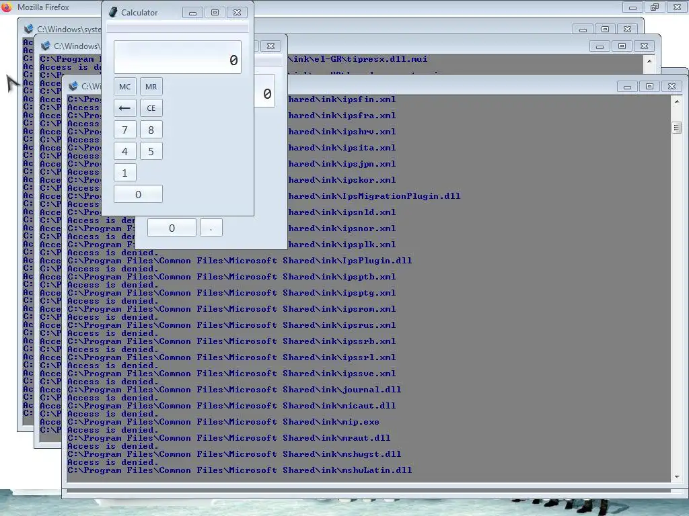Minimize the Mozilla Firefox window
689x516 pixels.
pos(632,7)
